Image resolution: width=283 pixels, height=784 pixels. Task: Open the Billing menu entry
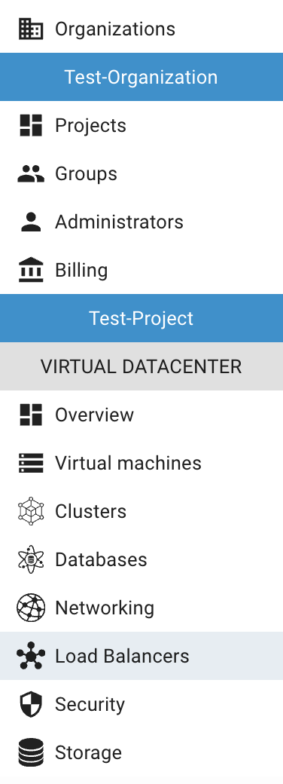click(x=141, y=270)
